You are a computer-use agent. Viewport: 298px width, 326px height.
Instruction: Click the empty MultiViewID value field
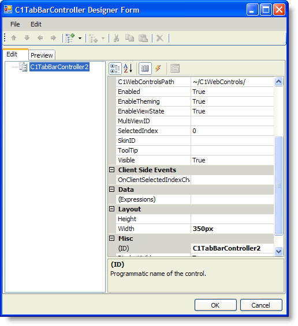pos(232,121)
